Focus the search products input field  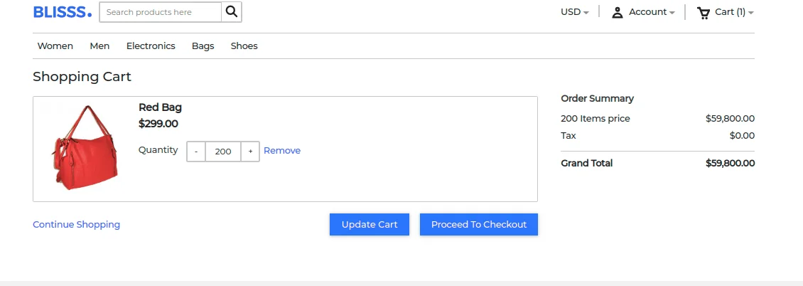161,12
